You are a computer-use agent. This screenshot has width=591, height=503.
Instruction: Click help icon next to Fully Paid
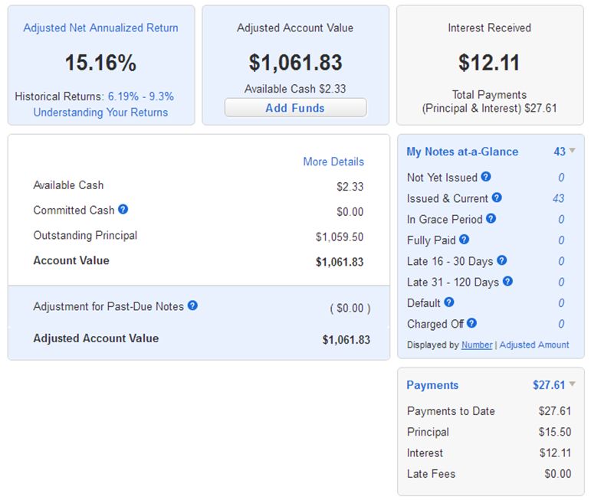coord(465,240)
